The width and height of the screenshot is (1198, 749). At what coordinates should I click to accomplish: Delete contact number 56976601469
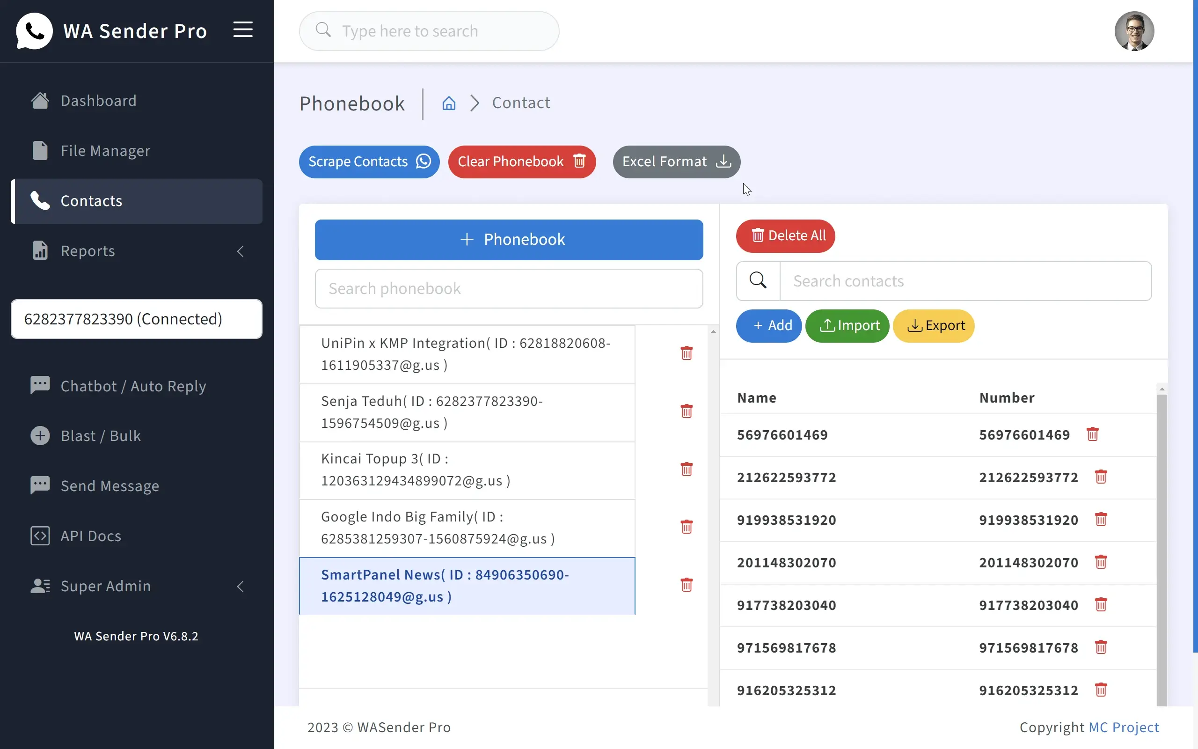(1093, 434)
